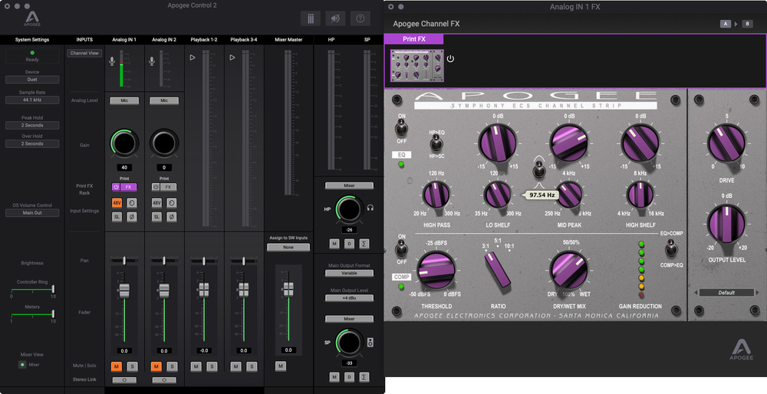Screen dimensions: 767x394
Task: Open the mixer faders toolbar icon
Action: point(311,18)
